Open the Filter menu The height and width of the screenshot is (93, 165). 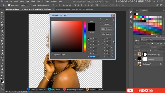38,2
